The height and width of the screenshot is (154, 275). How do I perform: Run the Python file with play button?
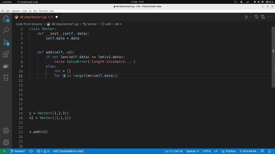pyautogui.click(x=246, y=17)
